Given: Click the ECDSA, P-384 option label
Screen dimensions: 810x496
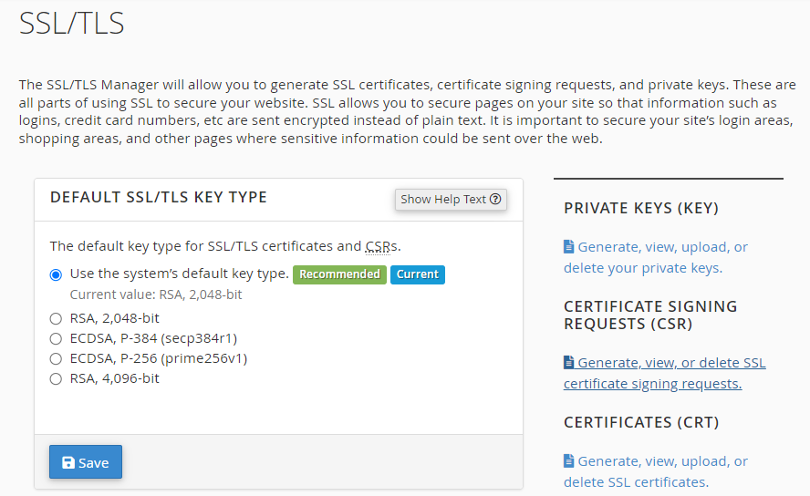Looking at the screenshot, I should tap(153, 338).
